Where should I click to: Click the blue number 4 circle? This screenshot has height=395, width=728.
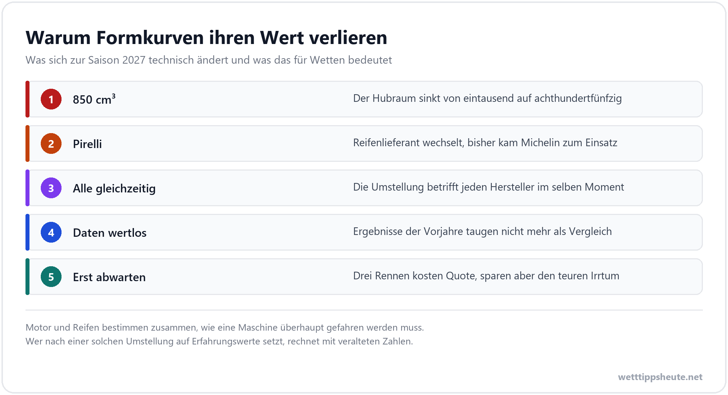click(x=51, y=232)
